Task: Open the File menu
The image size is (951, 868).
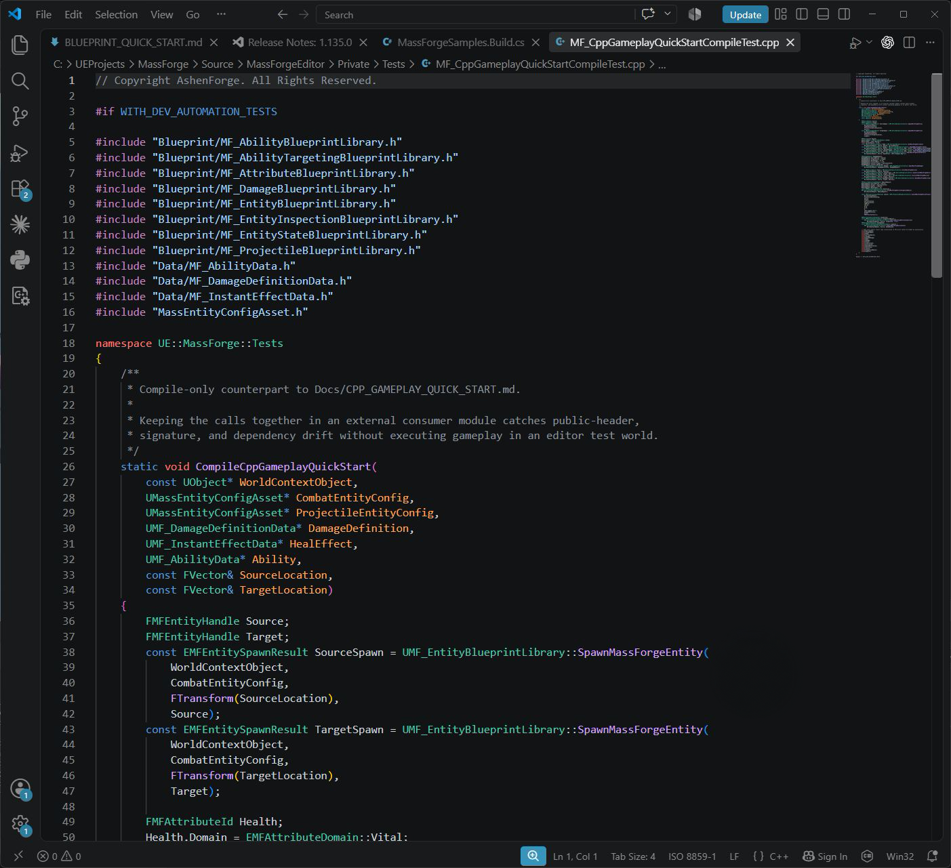Action: pyautogui.click(x=43, y=14)
